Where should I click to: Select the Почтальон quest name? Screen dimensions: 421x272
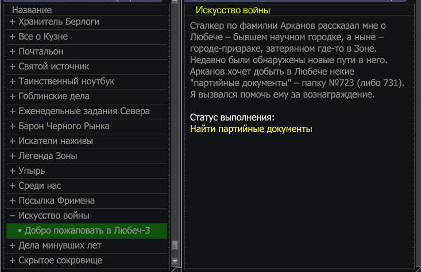pos(41,52)
